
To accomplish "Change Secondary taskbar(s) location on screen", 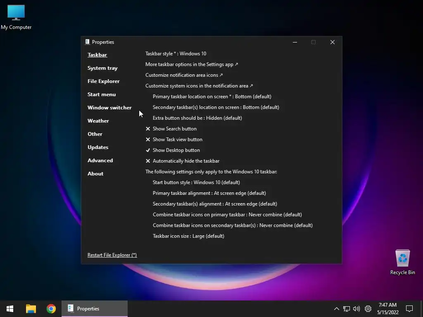I will (x=216, y=107).
